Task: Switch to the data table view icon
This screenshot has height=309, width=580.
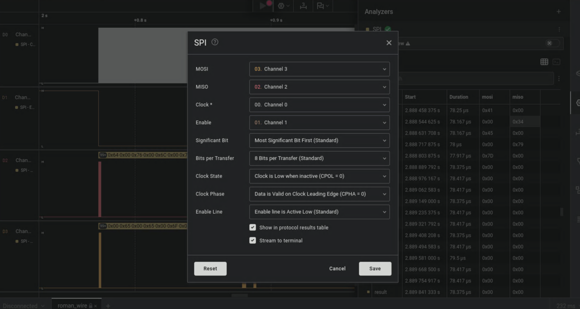Action: (544, 62)
